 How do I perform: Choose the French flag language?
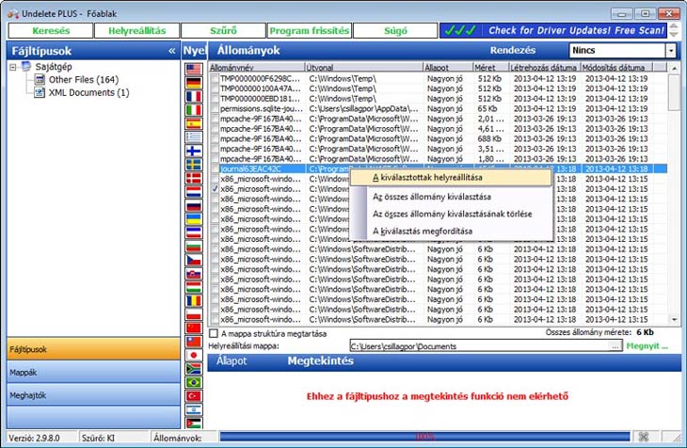(x=194, y=96)
